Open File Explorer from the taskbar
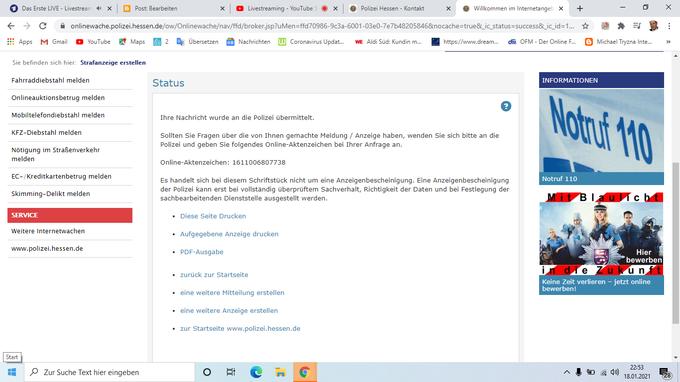Viewport: 680px width, 382px height. point(280,372)
